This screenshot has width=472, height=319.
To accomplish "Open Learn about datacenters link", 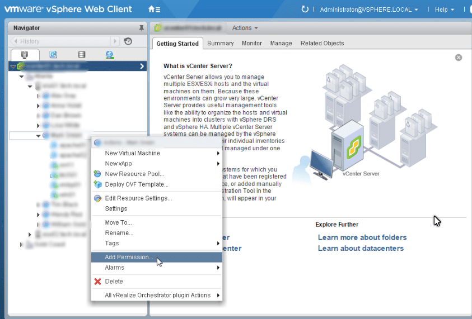I will 361,249.
